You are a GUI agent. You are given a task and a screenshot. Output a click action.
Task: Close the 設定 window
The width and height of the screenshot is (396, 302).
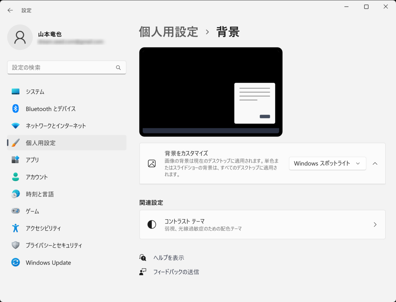tap(386, 7)
